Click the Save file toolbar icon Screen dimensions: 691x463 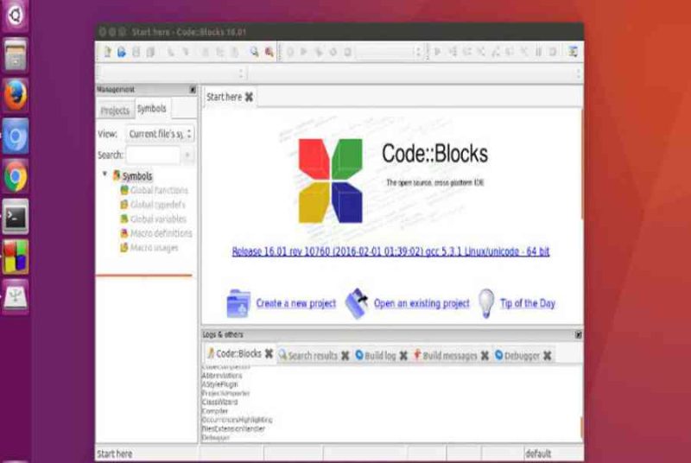tap(136, 52)
